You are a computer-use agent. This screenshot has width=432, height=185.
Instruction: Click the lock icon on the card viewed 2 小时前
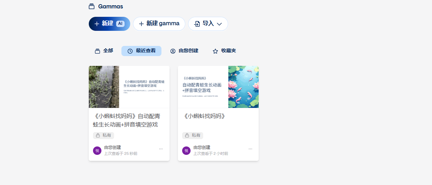[187, 135]
